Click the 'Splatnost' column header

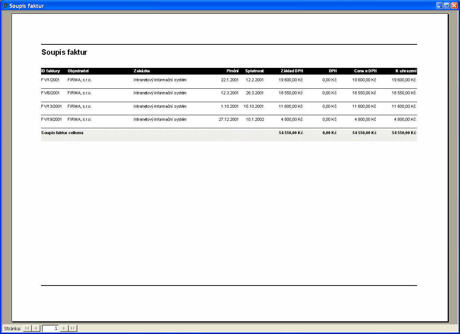[x=254, y=71]
